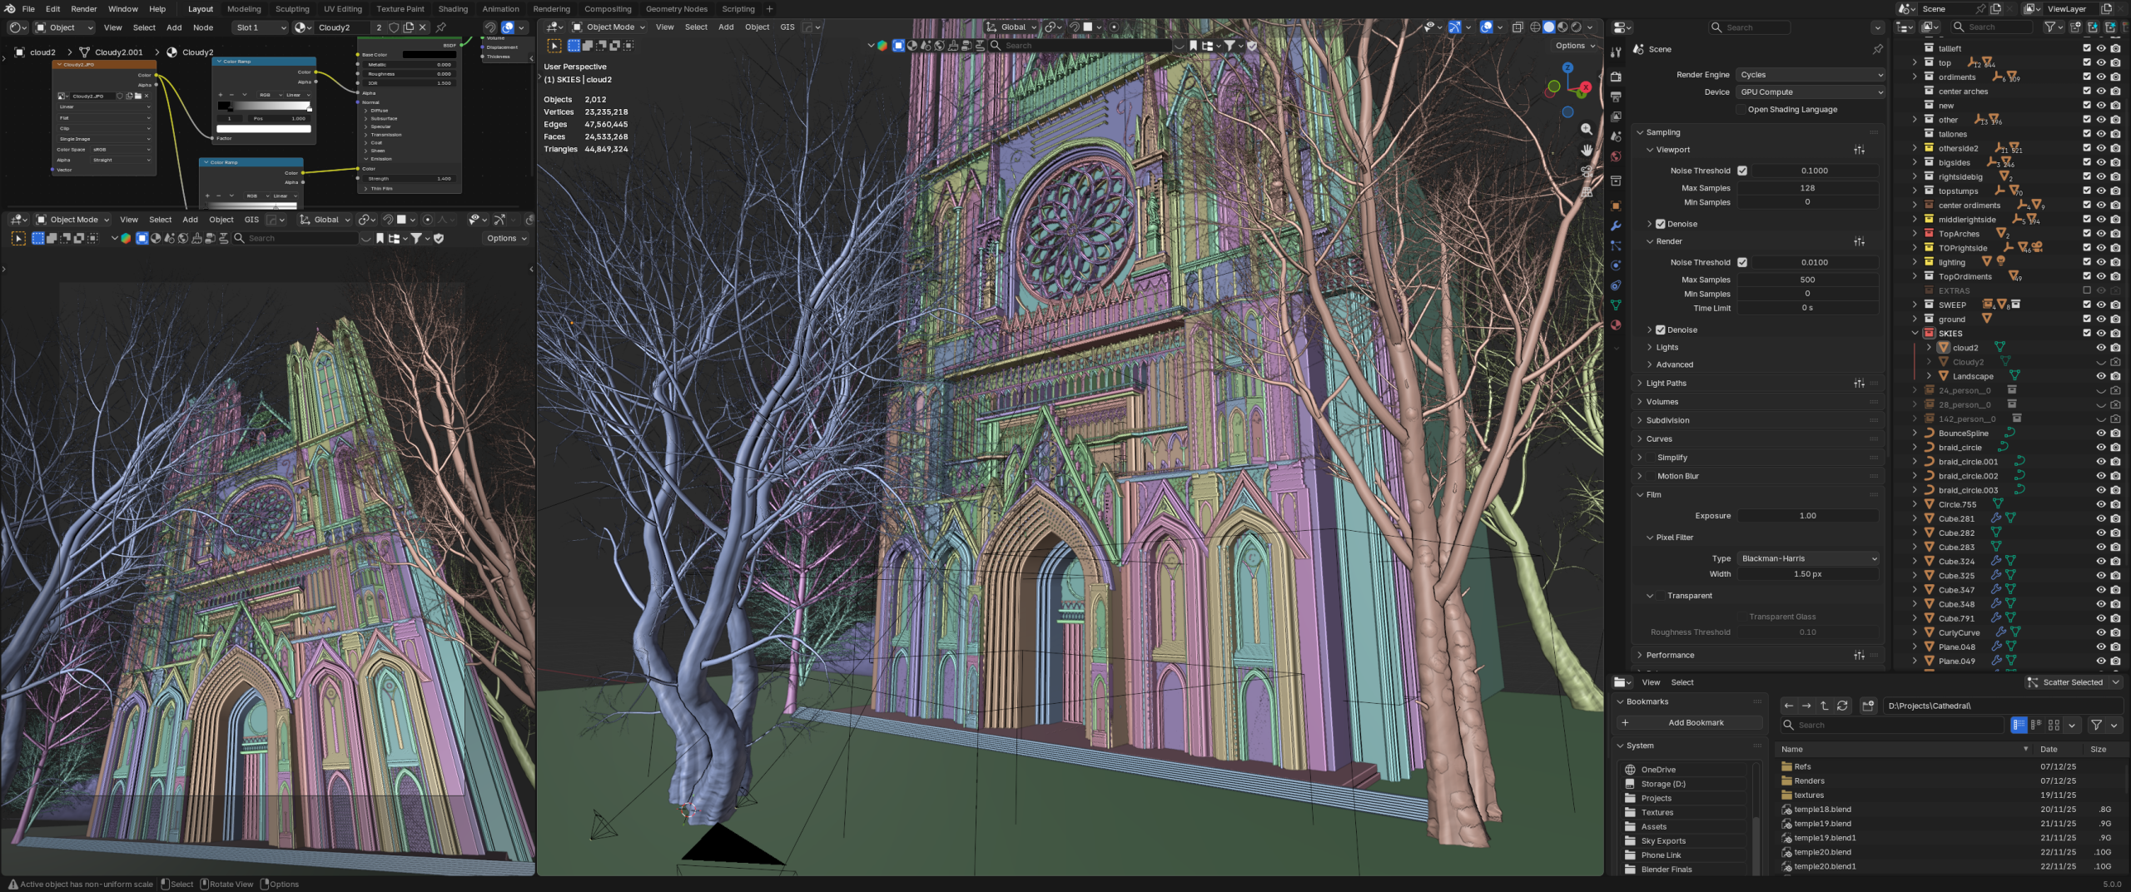This screenshot has width=2131, height=892.
Task: Click the Scatter Selected button
Action: click(2065, 682)
